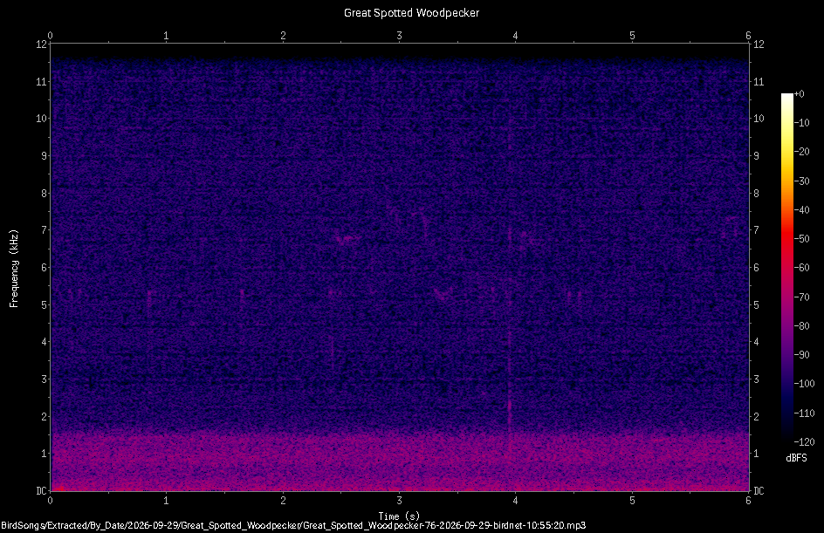Screen dimensions: 824x533
Task: Click the "+0" colorbar tick label
Action: [x=799, y=94]
